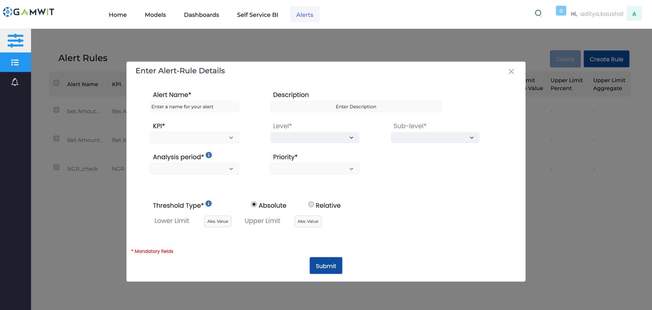Open the user avatar A
Viewport: 652px width, 310px height.
tap(634, 14)
